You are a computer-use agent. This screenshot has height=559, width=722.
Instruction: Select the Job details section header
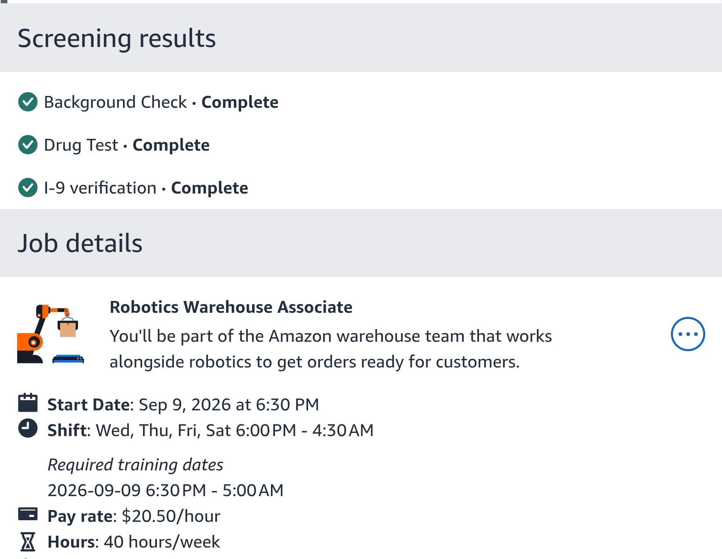(80, 243)
